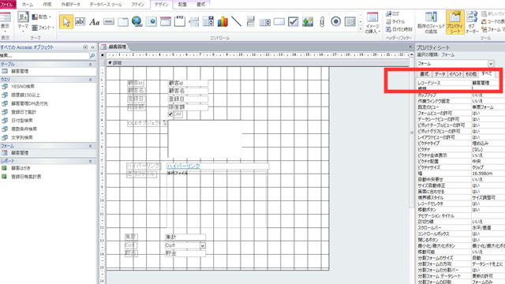Select the web browser globe control

tap(137, 21)
